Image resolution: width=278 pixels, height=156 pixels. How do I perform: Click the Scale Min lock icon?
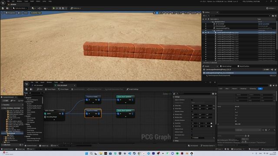tap(211, 123)
